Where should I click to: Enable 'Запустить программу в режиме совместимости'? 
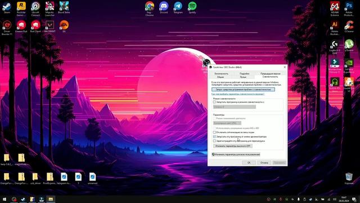214,102
